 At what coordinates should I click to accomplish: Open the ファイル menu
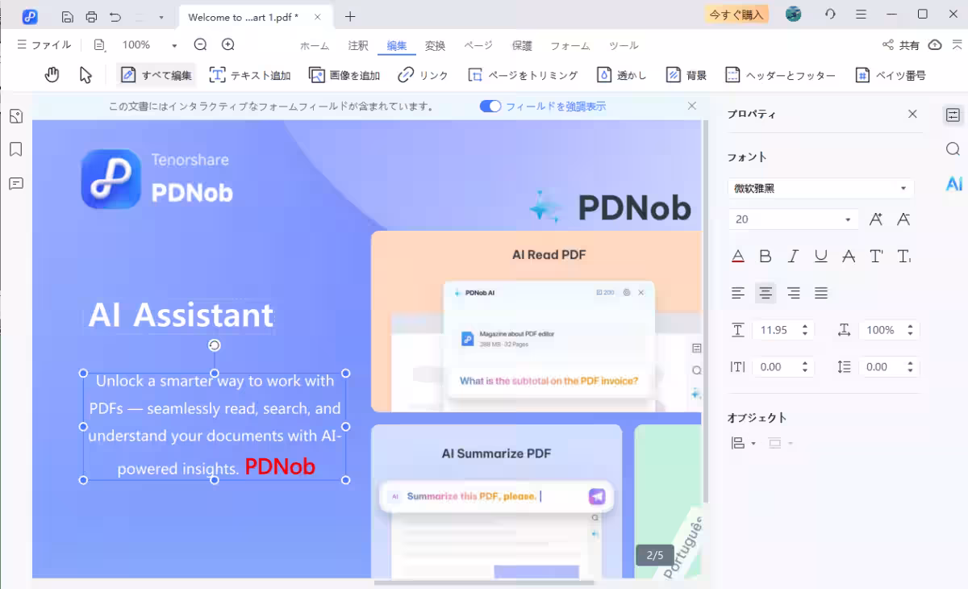click(44, 45)
